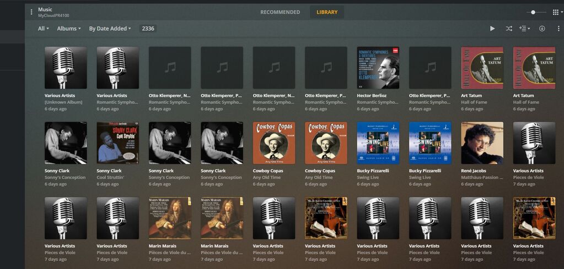Click the [Unknown Album] subtitle text
This screenshot has height=269, width=564.
click(x=63, y=102)
